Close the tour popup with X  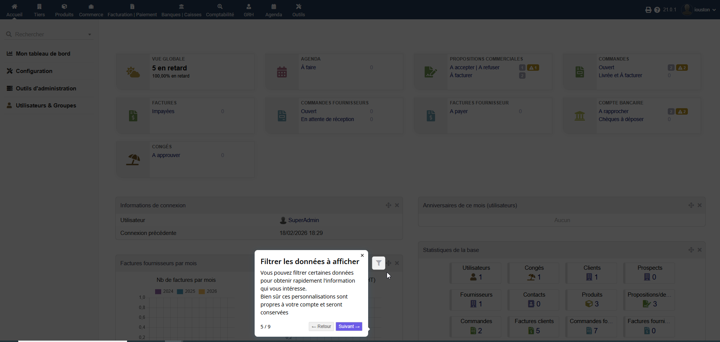tap(362, 255)
